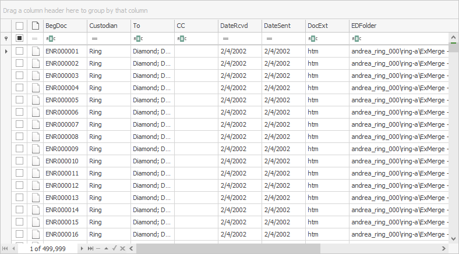Open the Custodian filter operator selector
The image size is (459, 254).
pyautogui.click(x=94, y=38)
